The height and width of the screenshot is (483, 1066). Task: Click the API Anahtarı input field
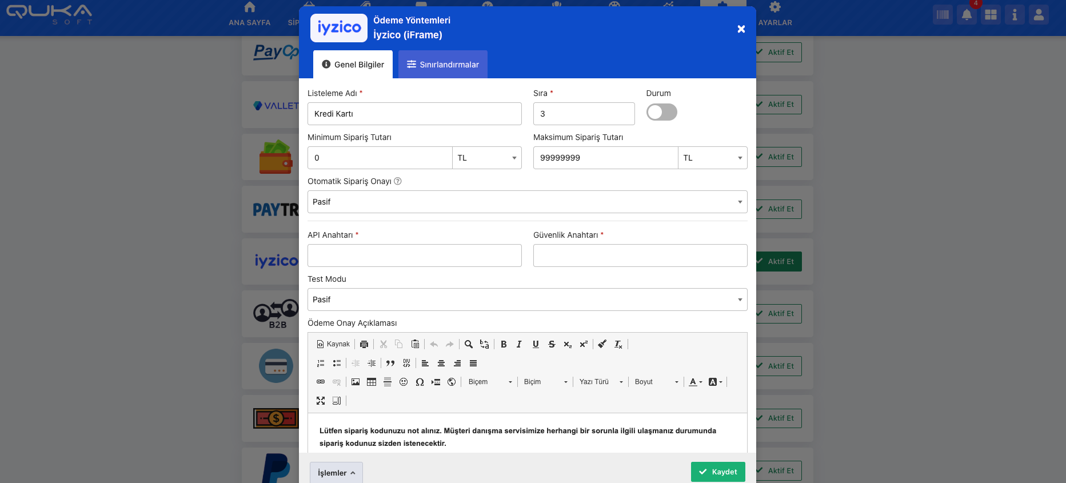click(x=414, y=256)
